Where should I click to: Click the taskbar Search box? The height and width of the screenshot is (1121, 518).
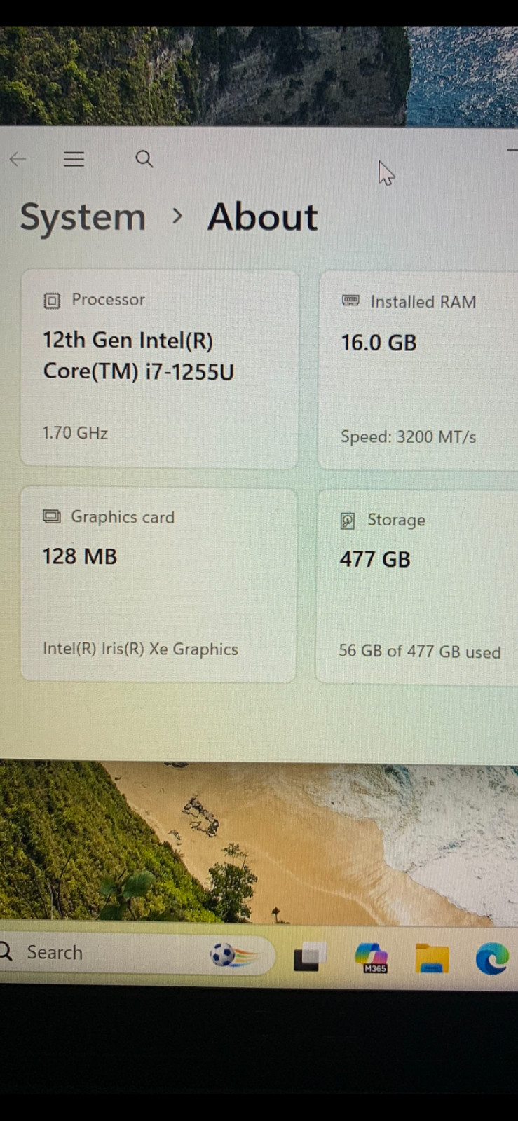(133, 954)
